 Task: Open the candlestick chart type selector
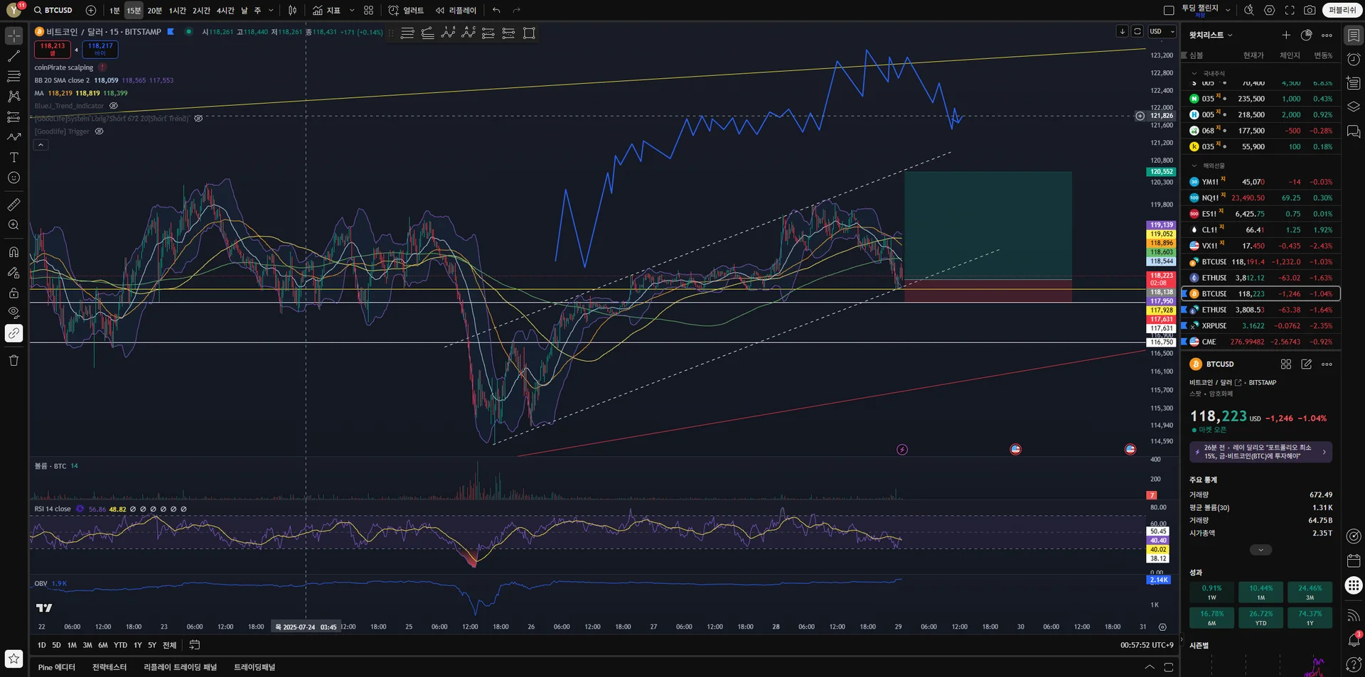coord(292,10)
